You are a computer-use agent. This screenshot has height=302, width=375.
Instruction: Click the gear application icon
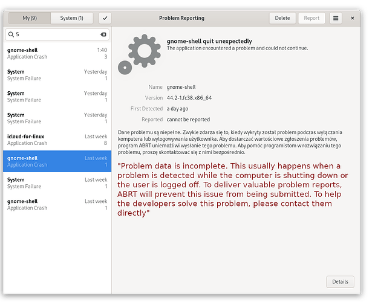click(140, 54)
